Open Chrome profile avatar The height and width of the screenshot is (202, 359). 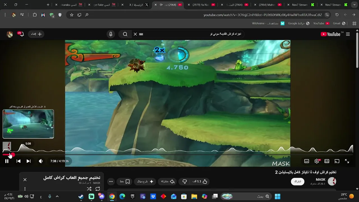(14, 15)
